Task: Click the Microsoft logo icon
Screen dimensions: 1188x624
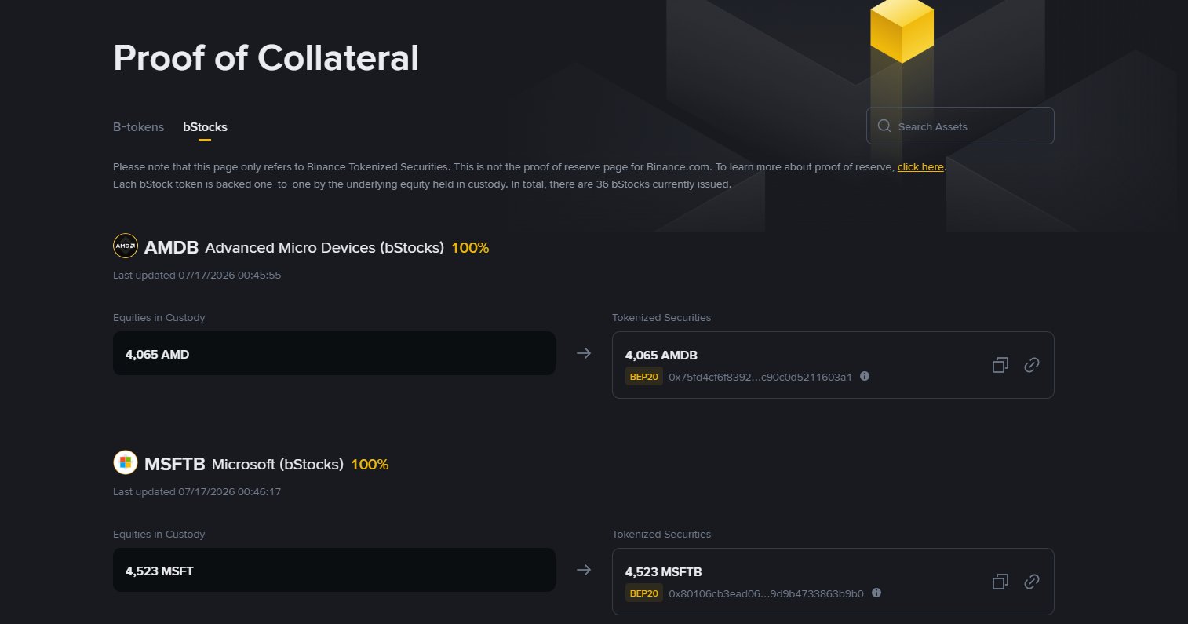Action: pyautogui.click(x=126, y=462)
